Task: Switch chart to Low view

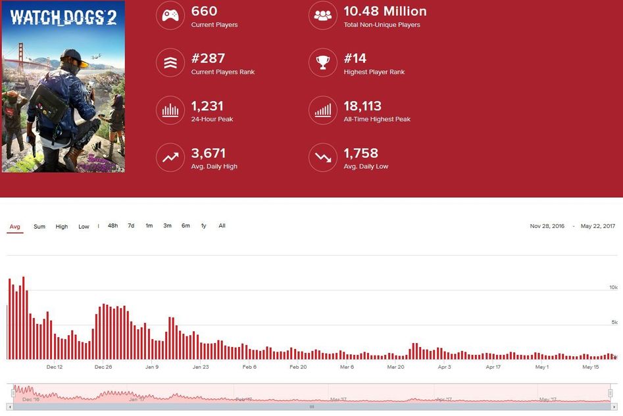Action: click(x=84, y=227)
